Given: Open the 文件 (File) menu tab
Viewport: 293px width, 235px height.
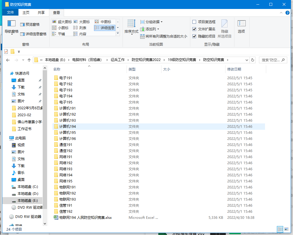Looking at the screenshot, I should (10, 12).
